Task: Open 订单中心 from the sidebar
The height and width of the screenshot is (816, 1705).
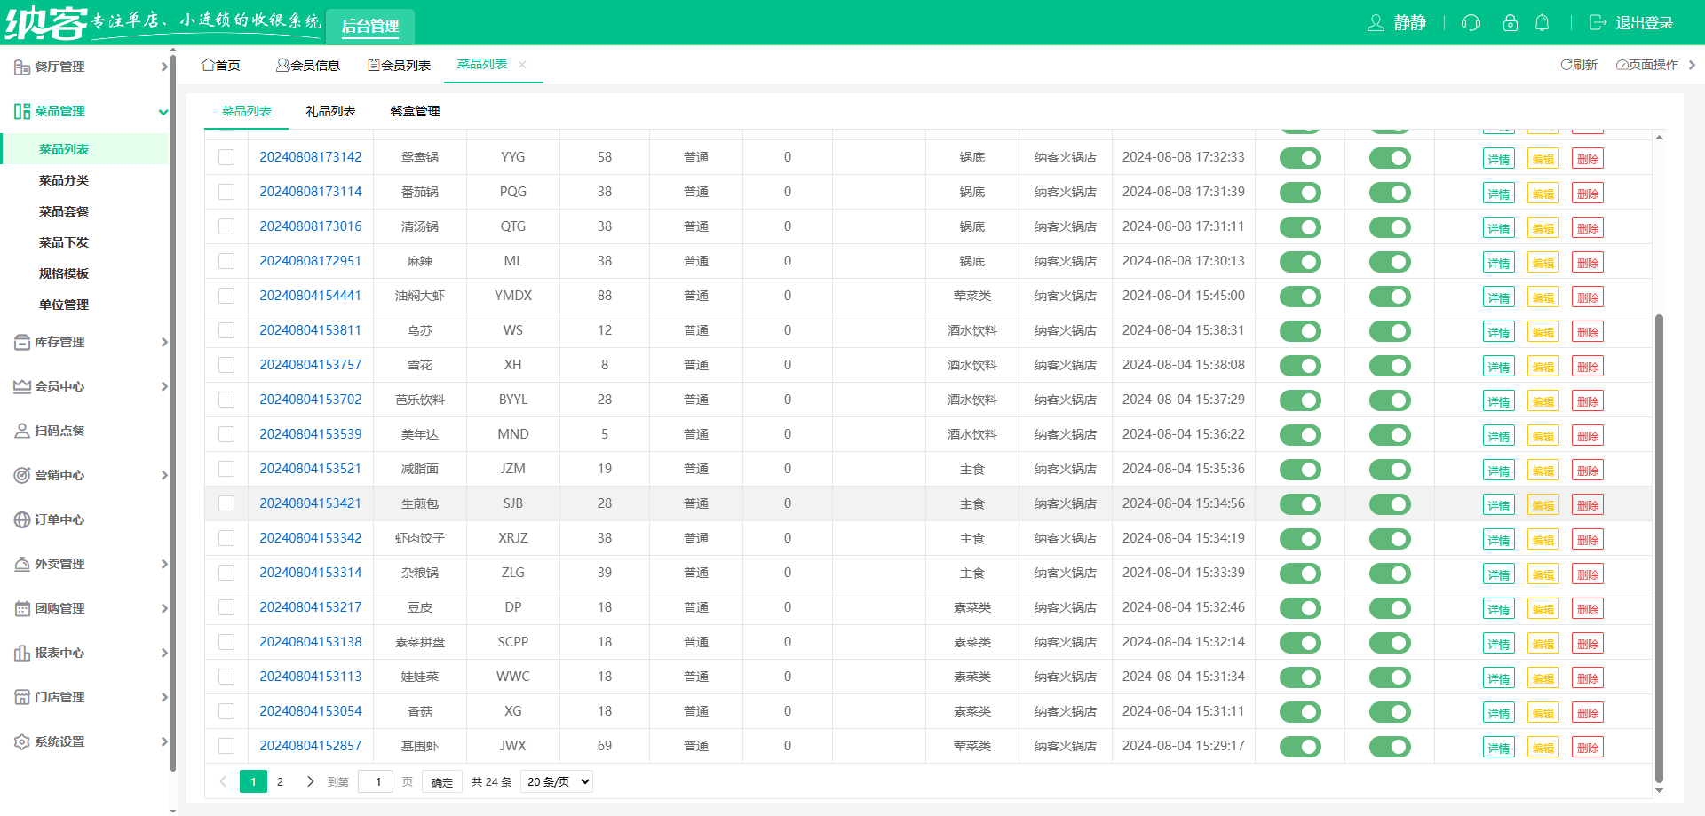Action: (x=59, y=519)
